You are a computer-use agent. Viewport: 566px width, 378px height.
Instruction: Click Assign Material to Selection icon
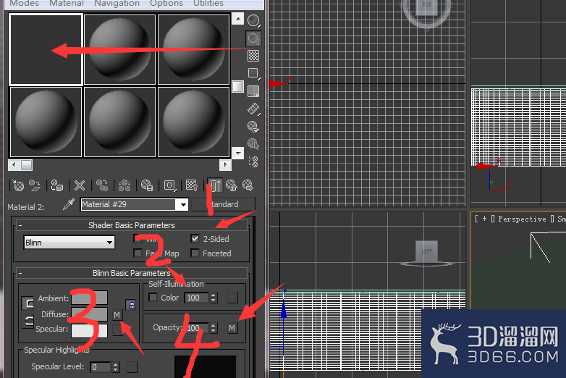point(57,185)
